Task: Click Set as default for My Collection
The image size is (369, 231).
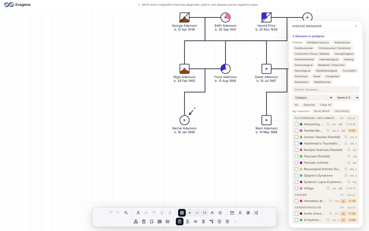Action: tap(322, 111)
